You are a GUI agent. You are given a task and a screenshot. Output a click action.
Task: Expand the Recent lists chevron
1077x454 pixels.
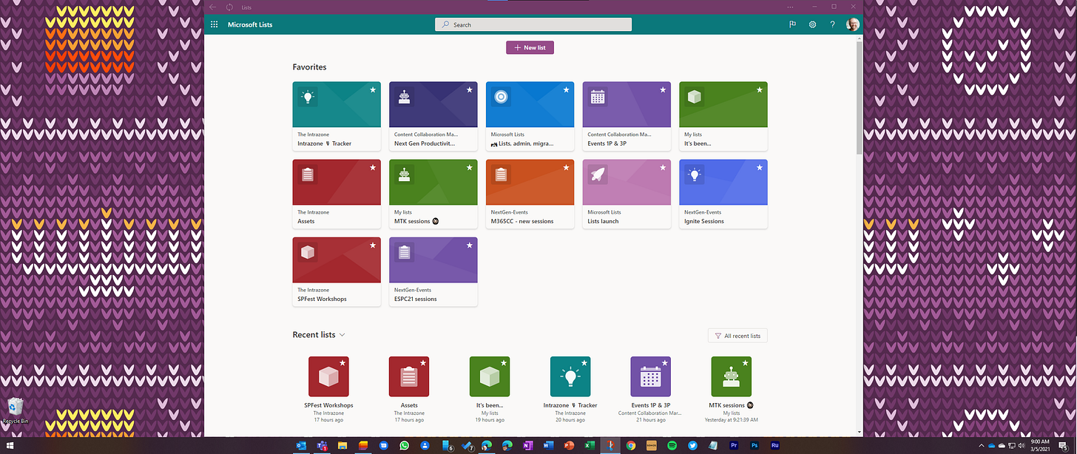pos(342,334)
